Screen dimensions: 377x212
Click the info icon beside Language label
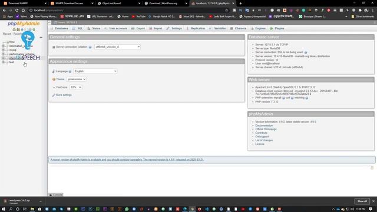point(70,71)
